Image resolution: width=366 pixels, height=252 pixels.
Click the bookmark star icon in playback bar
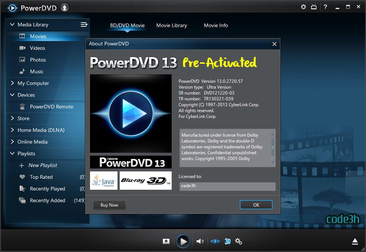pyautogui.click(x=166, y=241)
